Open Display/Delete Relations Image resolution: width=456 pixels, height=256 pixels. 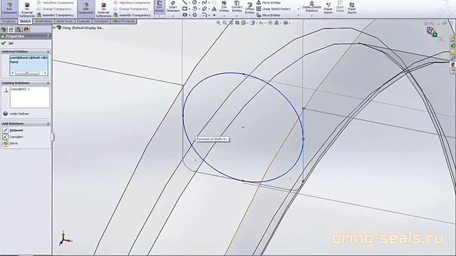311,7
